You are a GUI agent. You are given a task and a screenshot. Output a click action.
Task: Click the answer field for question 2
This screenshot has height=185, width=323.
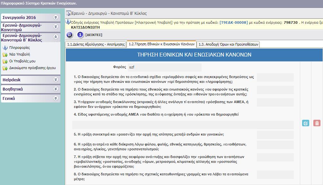(275, 90)
